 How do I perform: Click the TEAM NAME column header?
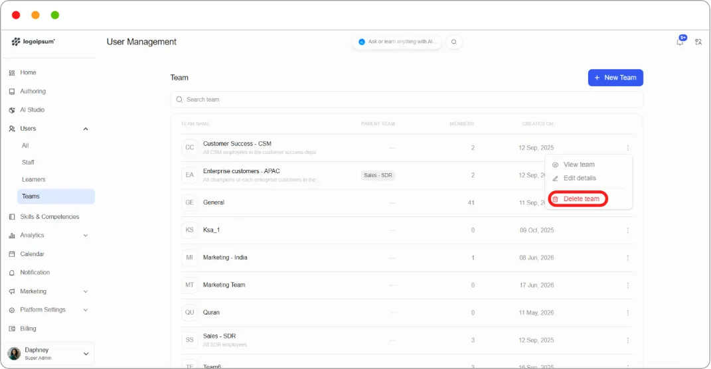click(195, 123)
